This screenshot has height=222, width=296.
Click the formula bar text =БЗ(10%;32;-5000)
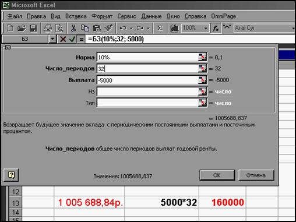(x=116, y=39)
